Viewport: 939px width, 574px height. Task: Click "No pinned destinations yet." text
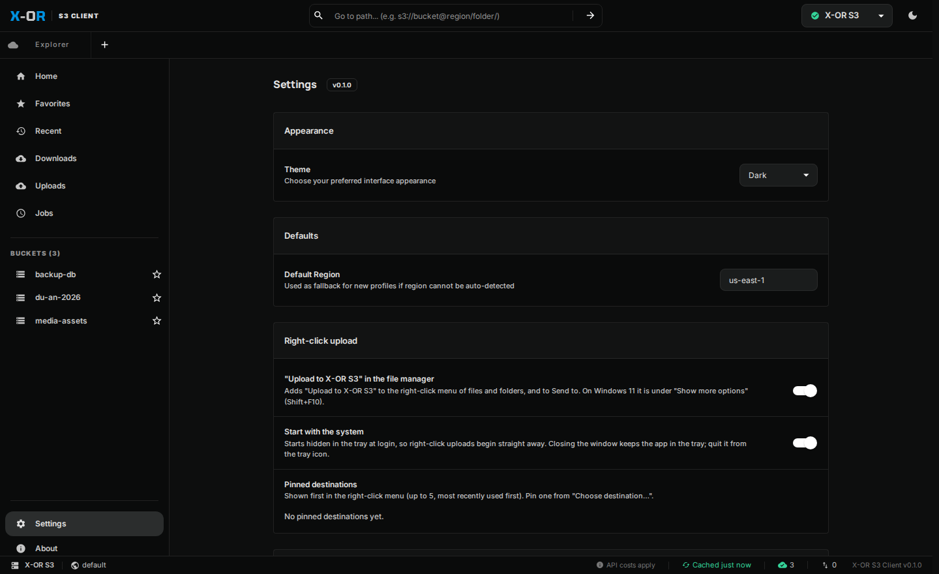click(x=334, y=517)
